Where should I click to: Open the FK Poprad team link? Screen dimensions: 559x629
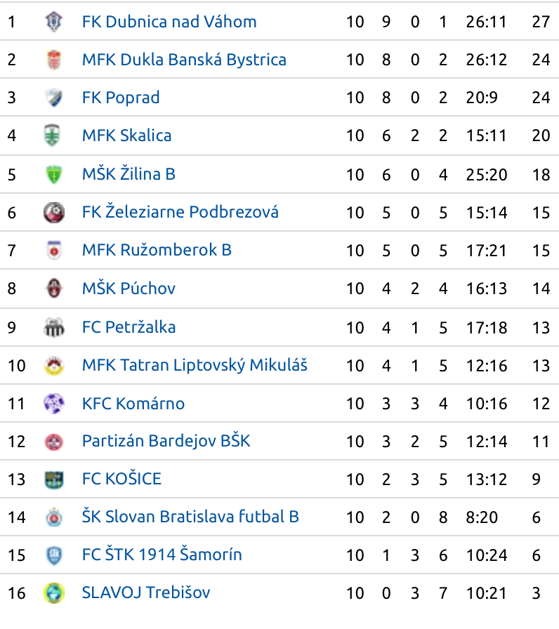[x=121, y=98]
